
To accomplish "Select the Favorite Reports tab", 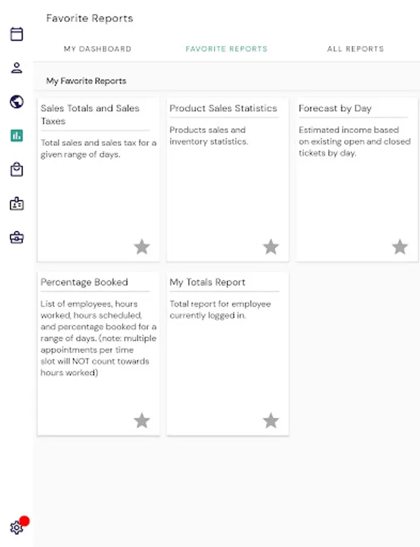I will [227, 49].
